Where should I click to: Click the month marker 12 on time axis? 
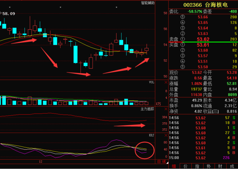pos(40,161)
